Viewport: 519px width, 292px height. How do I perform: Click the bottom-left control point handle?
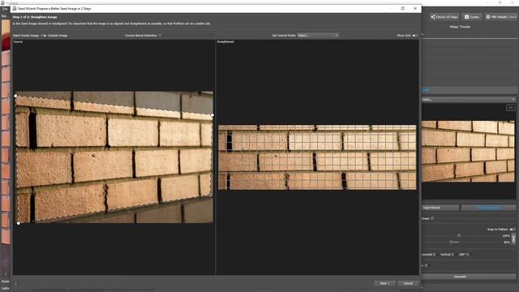19,223
